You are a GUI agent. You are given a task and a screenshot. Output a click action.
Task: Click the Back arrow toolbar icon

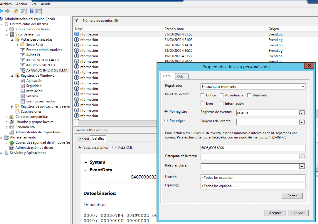1,11
